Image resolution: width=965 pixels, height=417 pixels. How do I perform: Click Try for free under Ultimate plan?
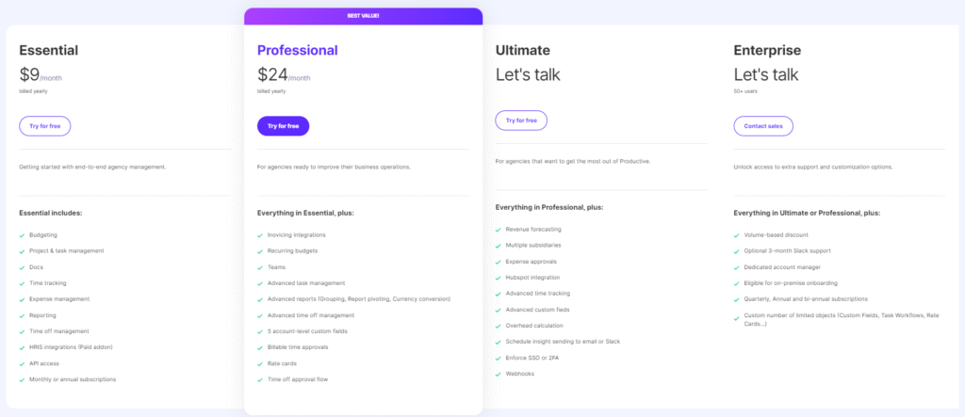(521, 120)
